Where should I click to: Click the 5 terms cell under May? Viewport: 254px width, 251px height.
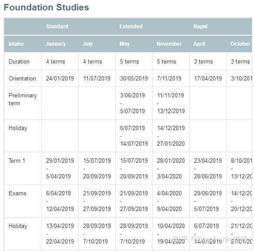pos(130,62)
